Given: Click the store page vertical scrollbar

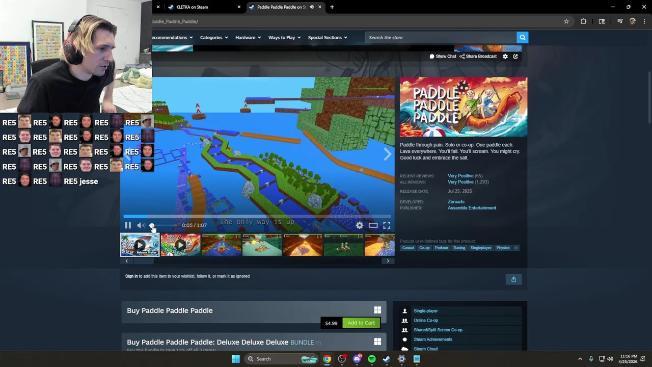Looking at the screenshot, I should (649, 97).
